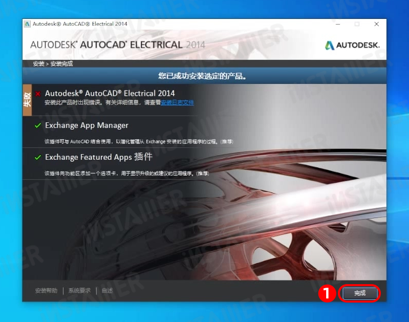Viewport: 409px width, 322px height.
Task: Click the 失败 failure side label
Action: point(27,100)
